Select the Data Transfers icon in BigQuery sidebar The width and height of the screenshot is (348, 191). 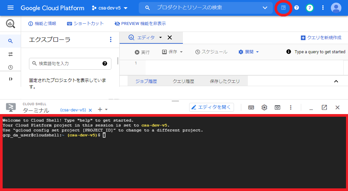click(x=11, y=54)
